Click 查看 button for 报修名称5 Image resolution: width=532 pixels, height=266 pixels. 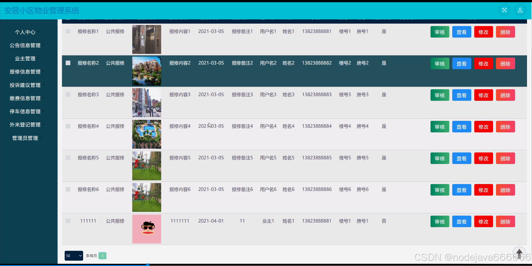coord(462,158)
